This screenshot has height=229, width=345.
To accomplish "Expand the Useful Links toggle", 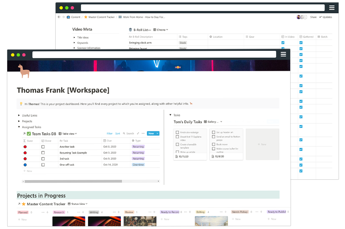I will click(x=19, y=115).
